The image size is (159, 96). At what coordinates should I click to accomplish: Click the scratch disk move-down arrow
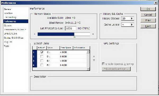tap(94, 60)
